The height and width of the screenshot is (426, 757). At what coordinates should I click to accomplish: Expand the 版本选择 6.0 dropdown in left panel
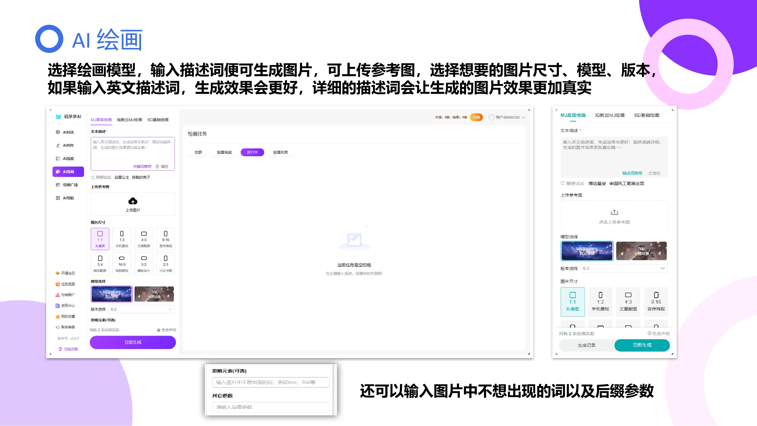[x=141, y=309]
